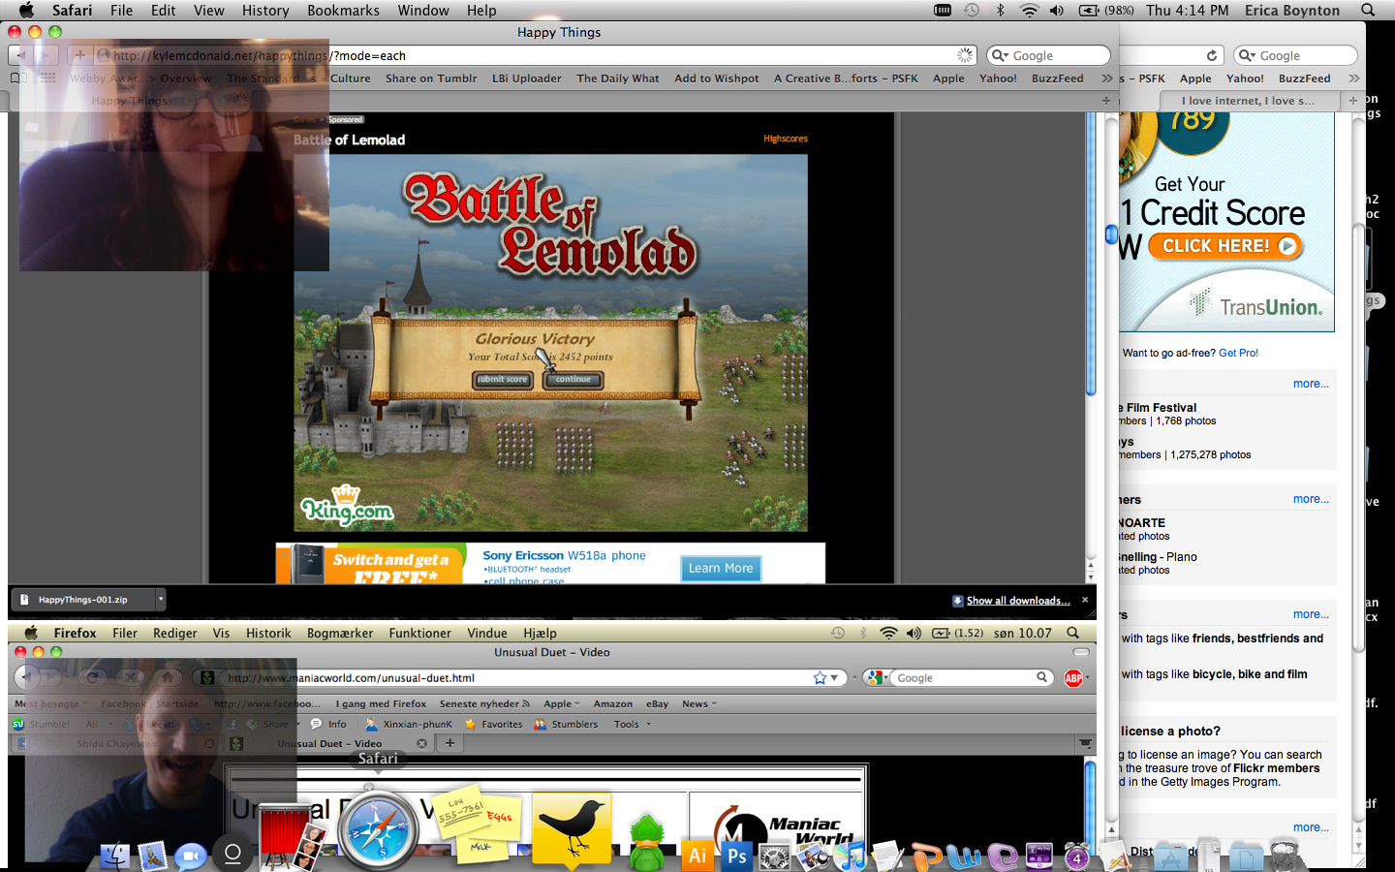
Task: Click the Bluetooth status icon in the top menu bar
Action: coord(1001,10)
